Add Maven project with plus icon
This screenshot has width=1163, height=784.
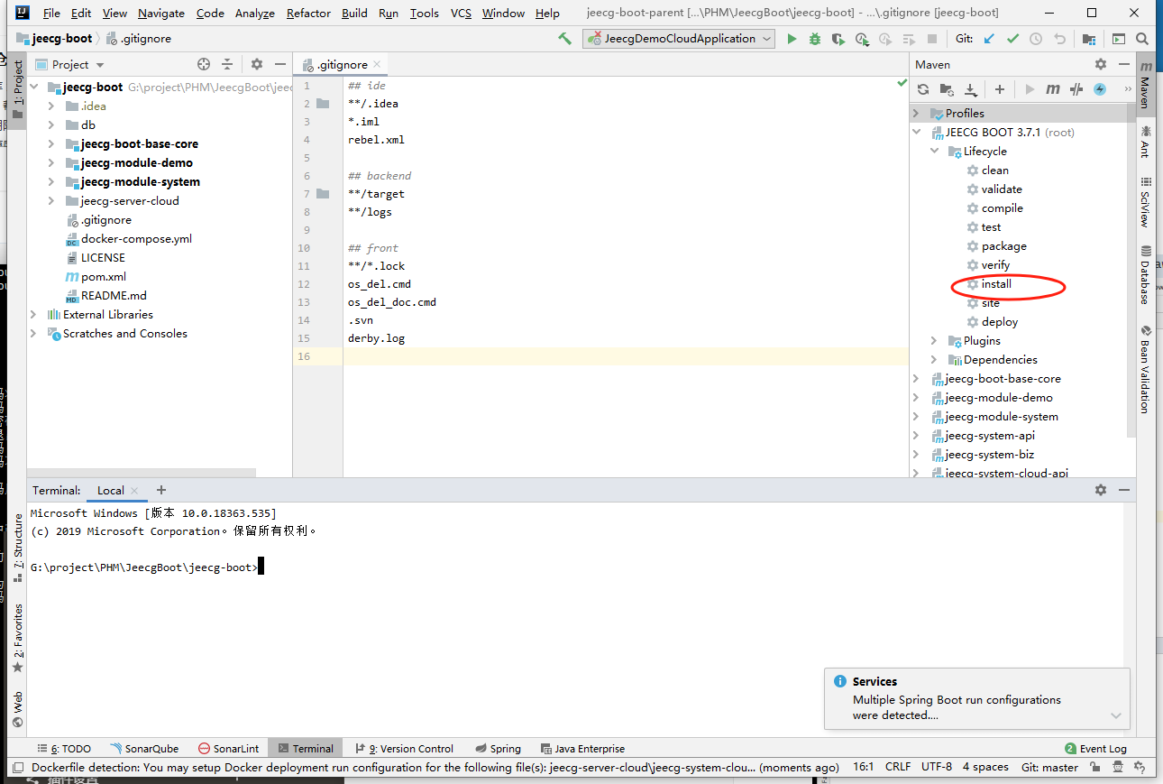1000,89
